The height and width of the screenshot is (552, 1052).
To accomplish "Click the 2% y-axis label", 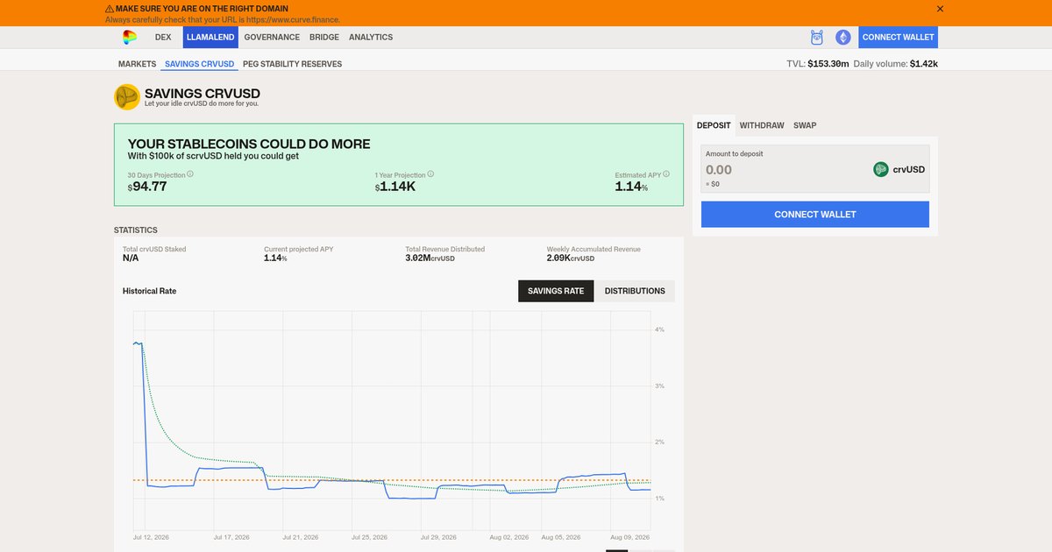I will [x=659, y=442].
